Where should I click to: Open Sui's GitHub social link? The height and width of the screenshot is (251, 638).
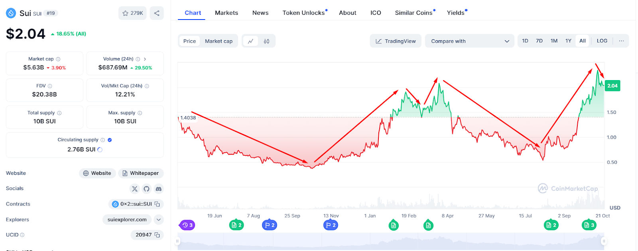coord(147,189)
